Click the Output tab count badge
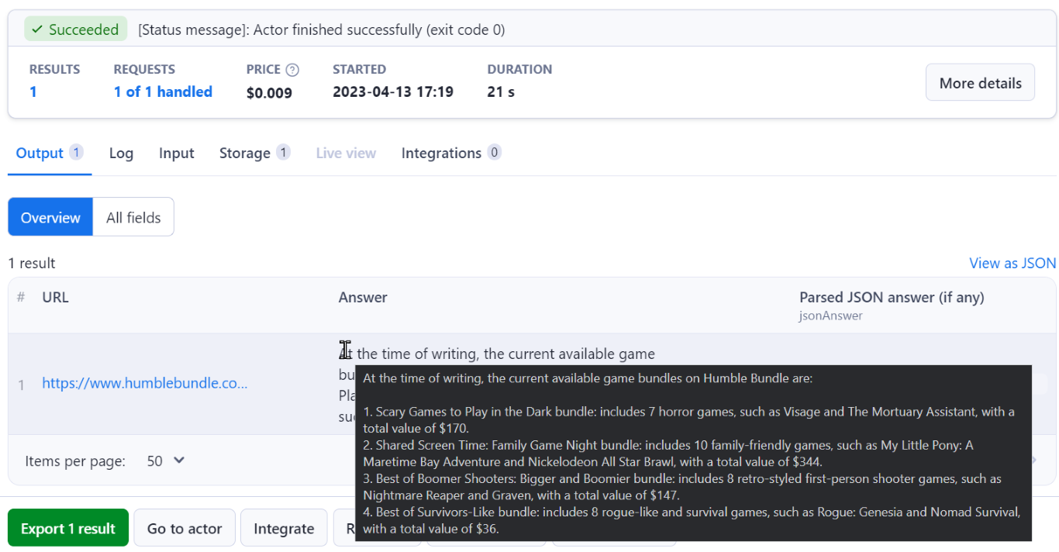 [76, 152]
